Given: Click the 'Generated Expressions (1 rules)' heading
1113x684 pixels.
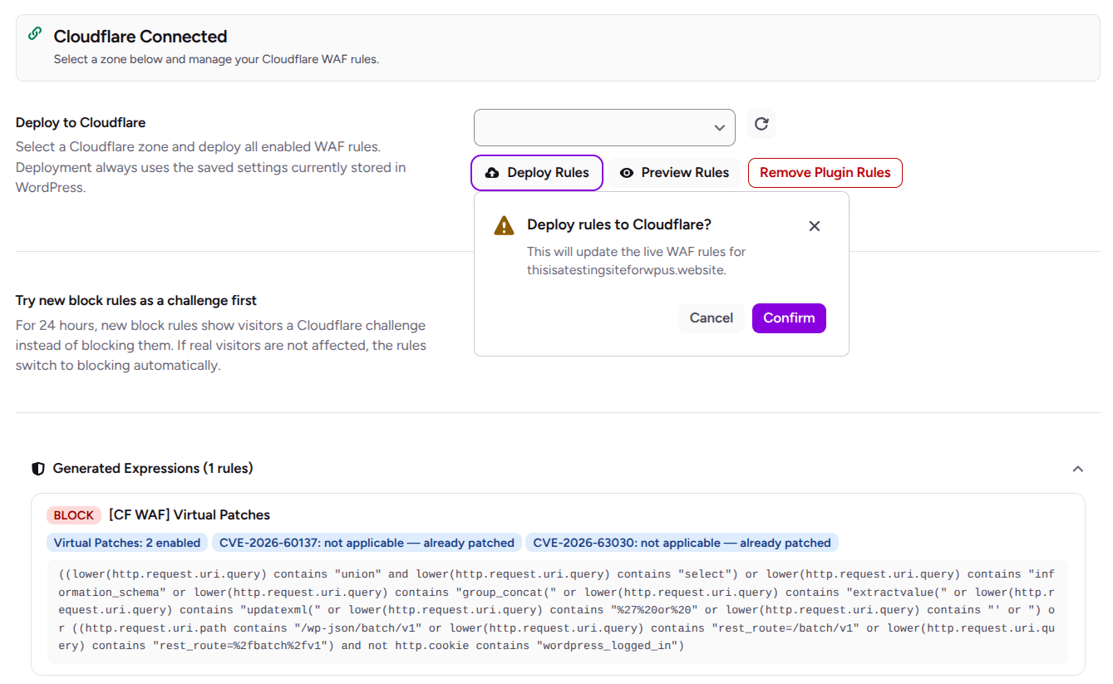Looking at the screenshot, I should tap(153, 469).
